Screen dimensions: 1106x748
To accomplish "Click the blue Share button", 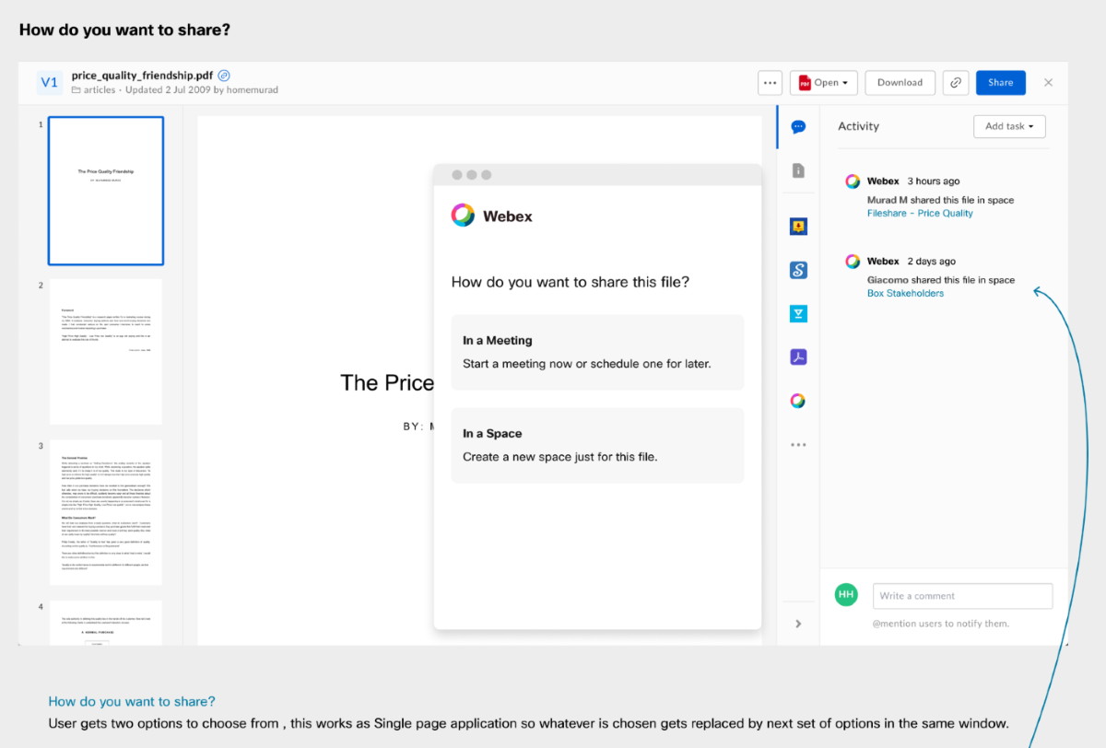I will [x=1001, y=83].
